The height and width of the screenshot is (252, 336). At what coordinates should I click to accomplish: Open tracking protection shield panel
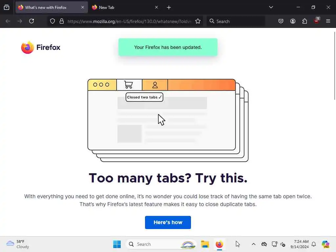tap(52, 21)
